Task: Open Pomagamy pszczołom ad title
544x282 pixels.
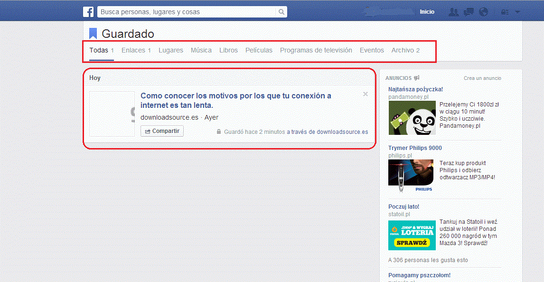Action: (420, 275)
